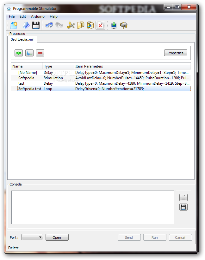Close the Programmable Stimulator window
The height and width of the screenshot is (260, 205).
[189, 7]
